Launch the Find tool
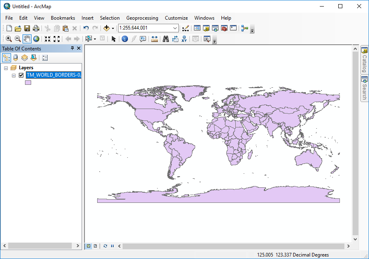 pos(165,39)
